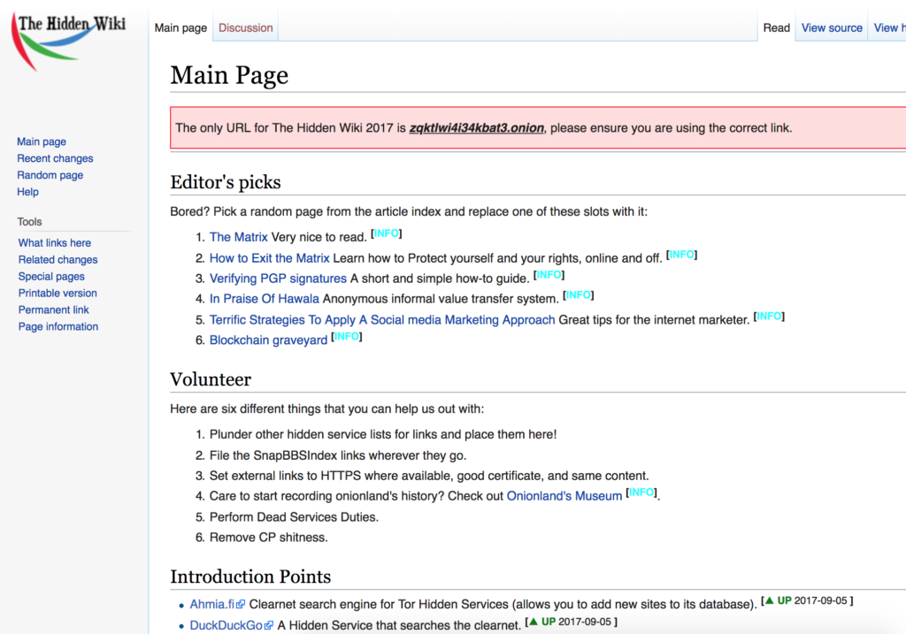Click the Tools sidebar heading

tap(29, 222)
